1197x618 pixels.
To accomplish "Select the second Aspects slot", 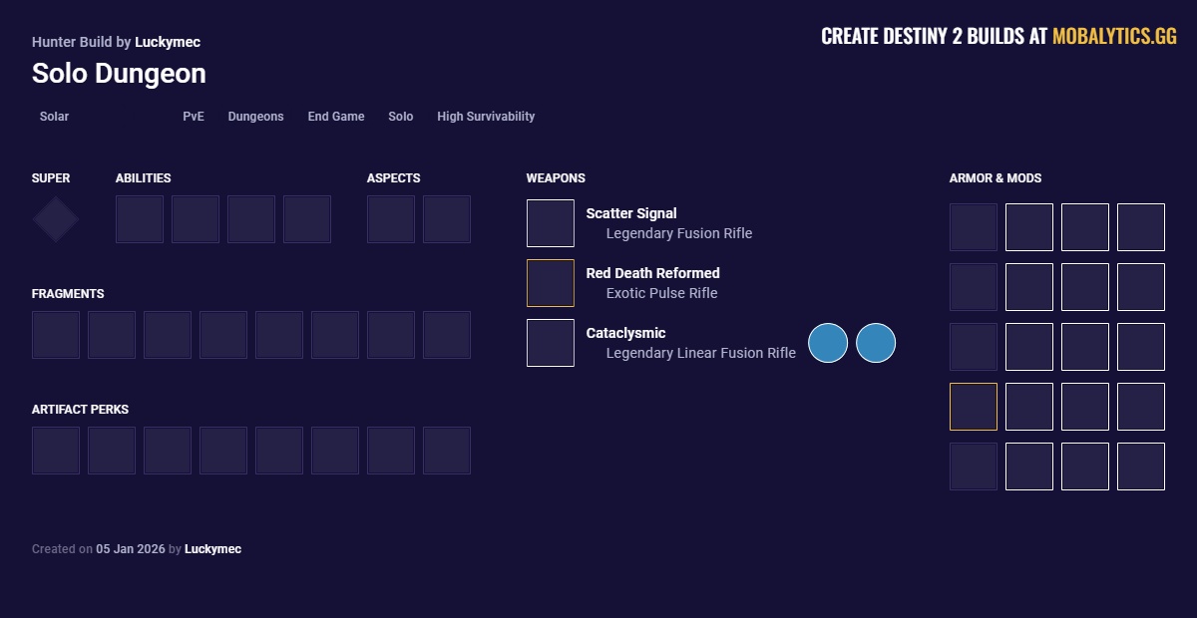I will coord(447,218).
